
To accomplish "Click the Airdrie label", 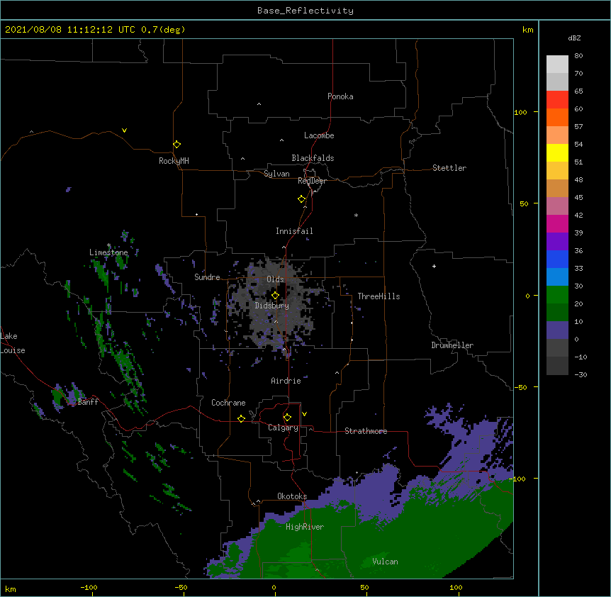I will 286,381.
